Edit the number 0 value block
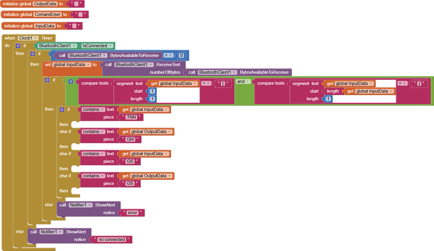 click(181, 56)
